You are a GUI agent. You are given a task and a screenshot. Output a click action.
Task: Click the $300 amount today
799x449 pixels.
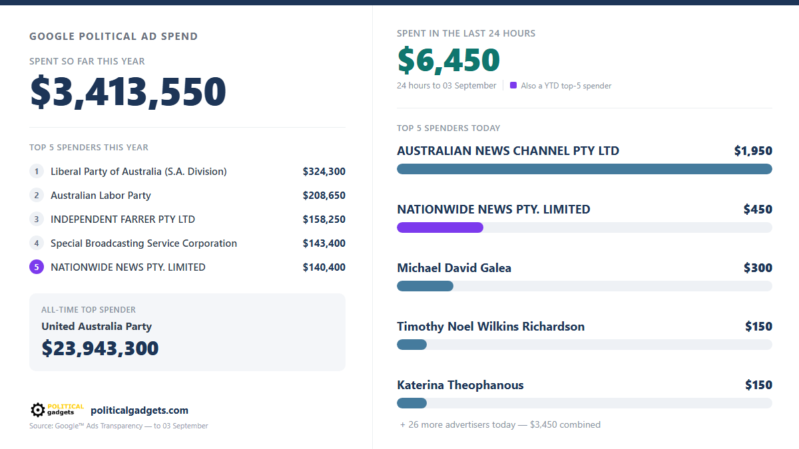[x=758, y=268]
